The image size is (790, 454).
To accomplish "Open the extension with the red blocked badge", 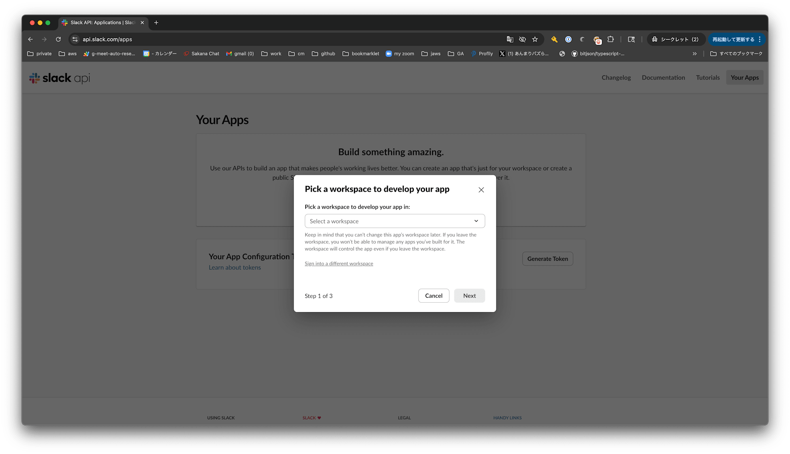I will pos(597,40).
